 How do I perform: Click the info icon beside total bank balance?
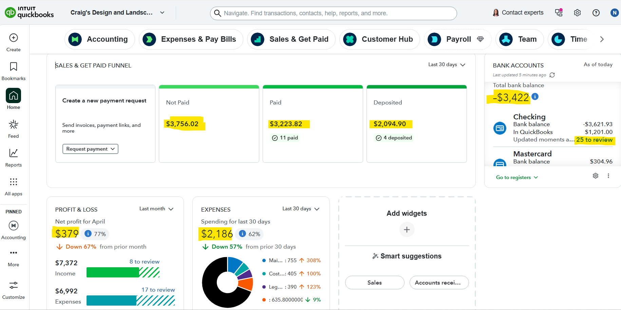click(535, 97)
